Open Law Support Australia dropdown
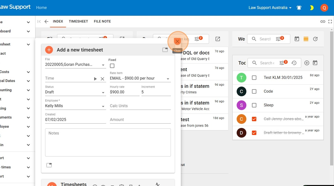The width and height of the screenshot is (334, 186). coord(270,8)
